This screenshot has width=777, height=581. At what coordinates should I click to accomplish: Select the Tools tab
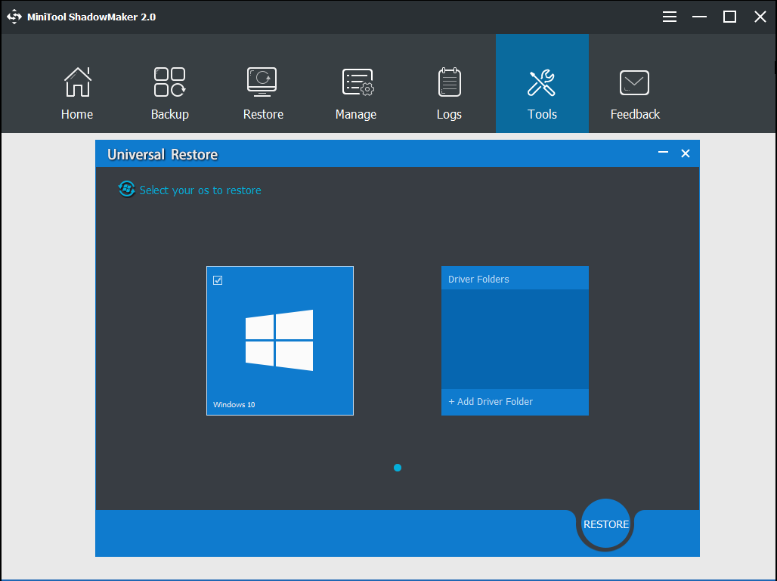(x=542, y=83)
